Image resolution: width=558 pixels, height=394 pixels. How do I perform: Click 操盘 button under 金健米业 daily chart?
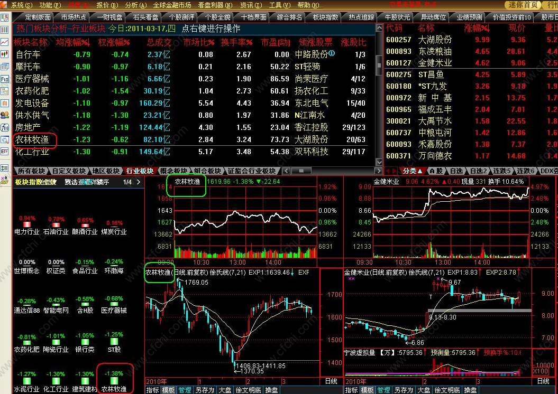(x=470, y=390)
